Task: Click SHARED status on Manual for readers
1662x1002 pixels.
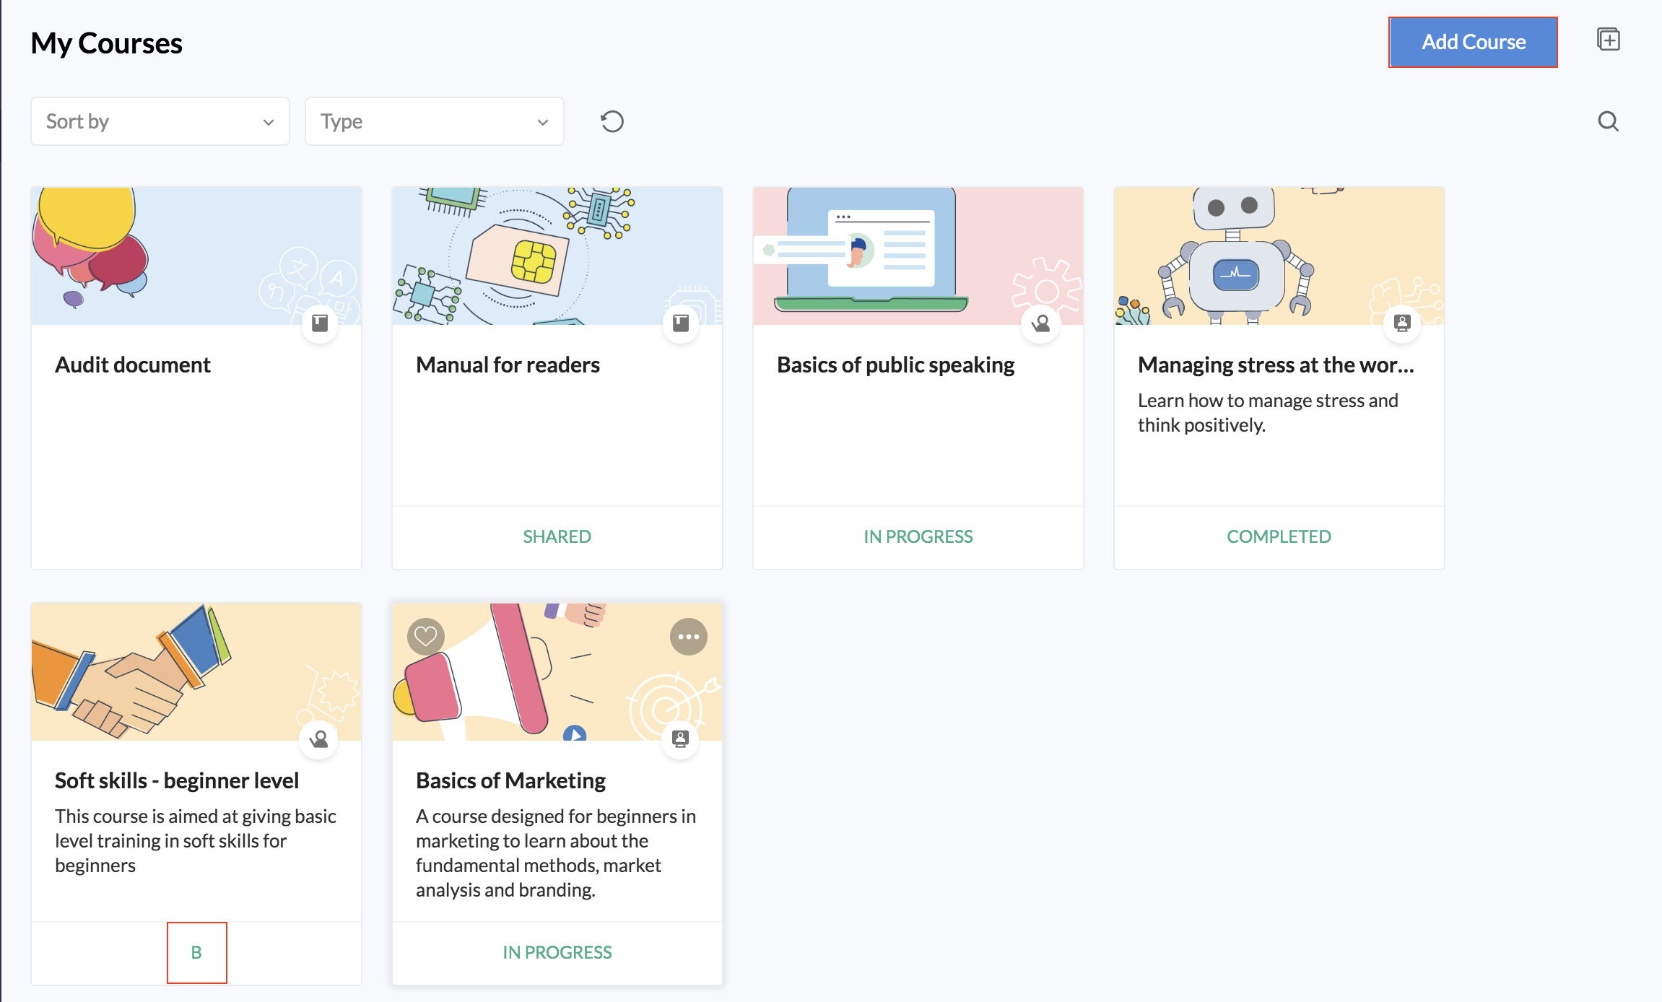Action: [557, 536]
